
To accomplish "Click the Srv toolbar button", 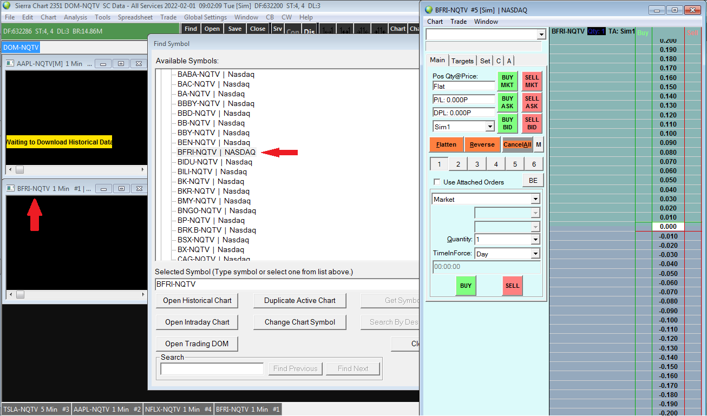I will pyautogui.click(x=277, y=29).
